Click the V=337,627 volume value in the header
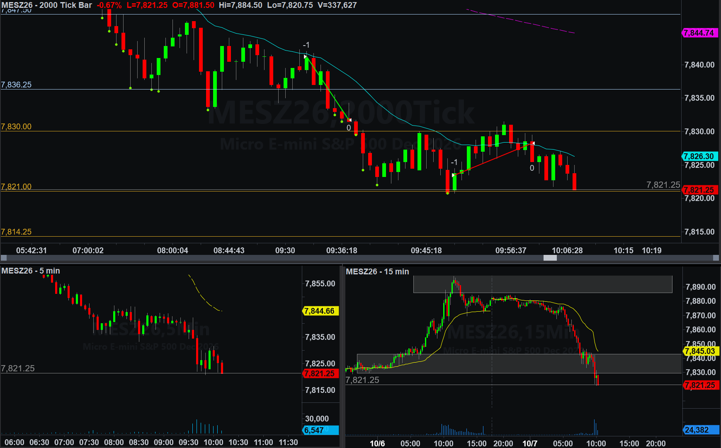The width and height of the screenshot is (721, 448). coord(337,5)
